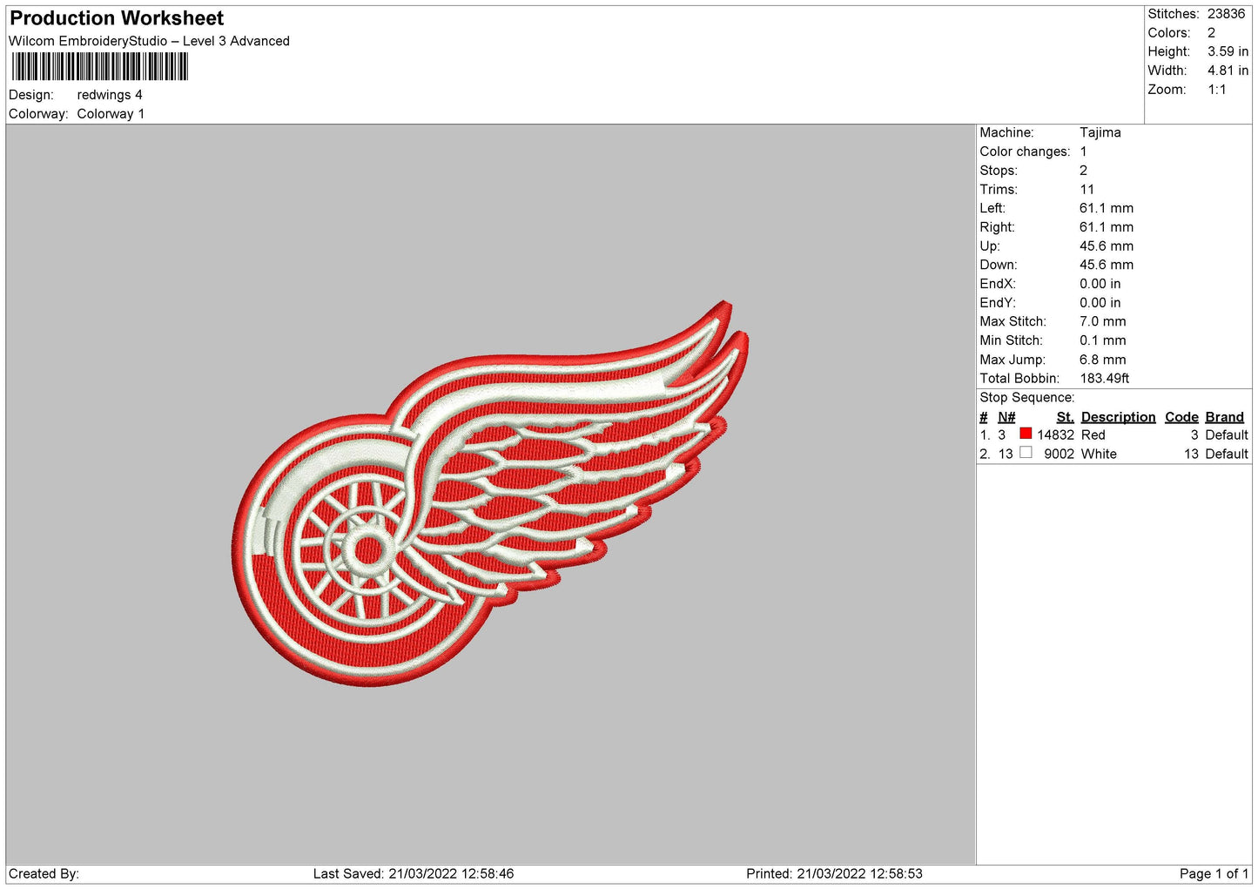Click the Machine value Tajima
Viewport: 1258px width, 889px height.
click(1100, 132)
